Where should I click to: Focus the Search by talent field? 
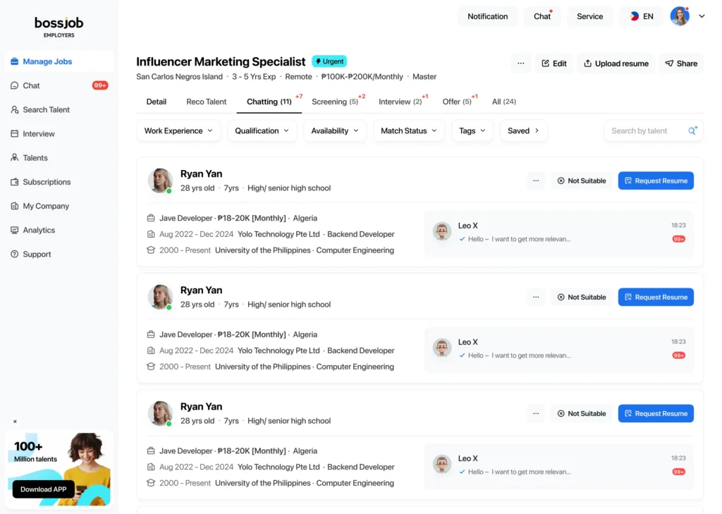(x=654, y=131)
